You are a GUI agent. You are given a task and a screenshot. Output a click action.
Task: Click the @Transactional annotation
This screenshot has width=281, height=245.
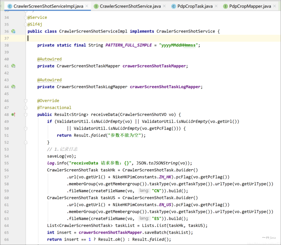(54, 108)
